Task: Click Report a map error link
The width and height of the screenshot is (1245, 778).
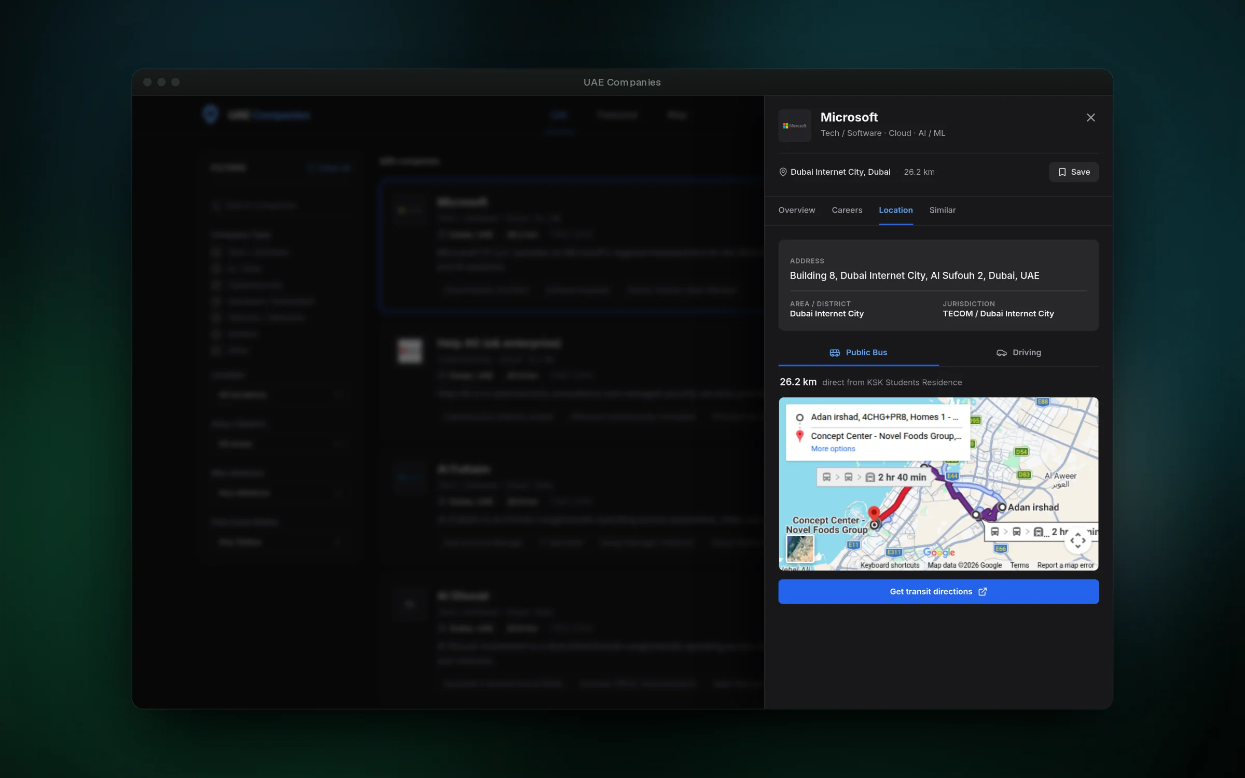Action: pos(1066,565)
